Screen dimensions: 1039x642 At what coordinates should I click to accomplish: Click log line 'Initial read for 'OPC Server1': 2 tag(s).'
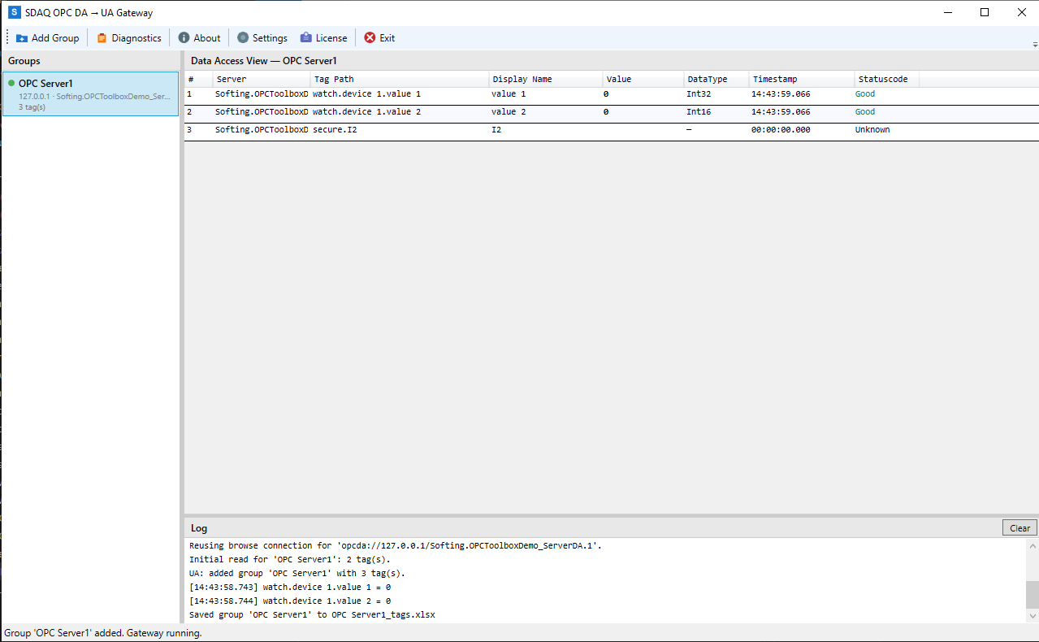pyautogui.click(x=290, y=560)
